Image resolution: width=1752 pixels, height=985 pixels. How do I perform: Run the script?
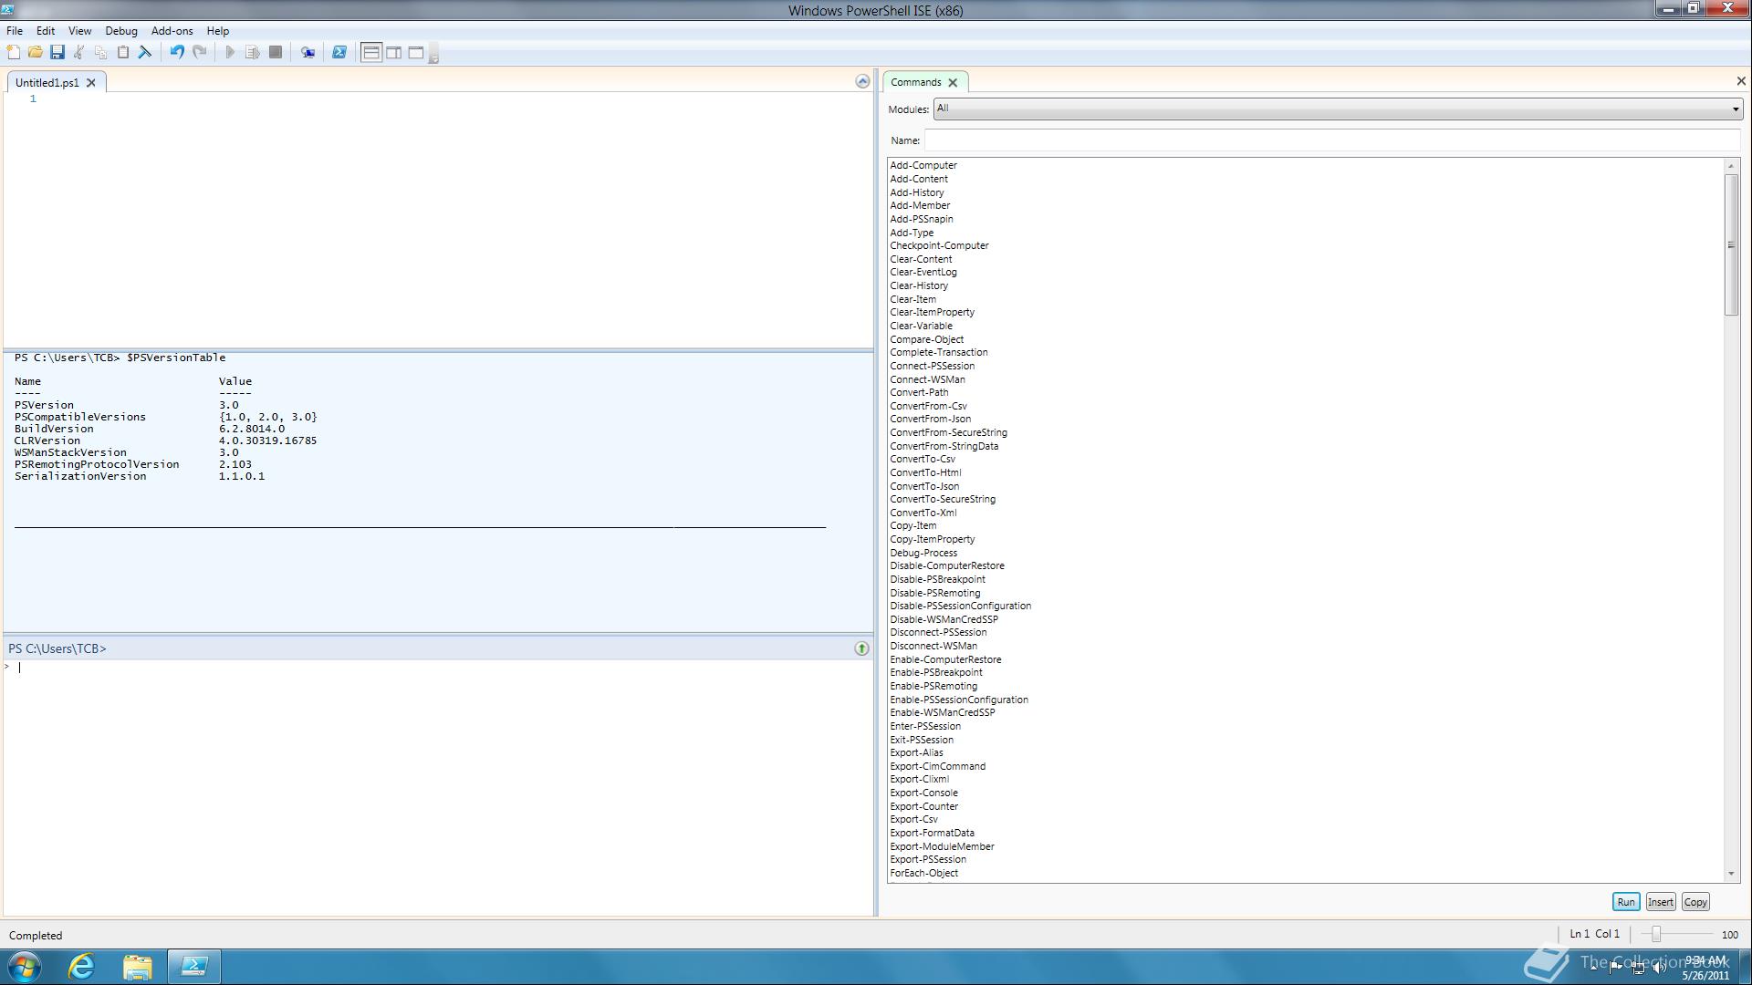(230, 52)
